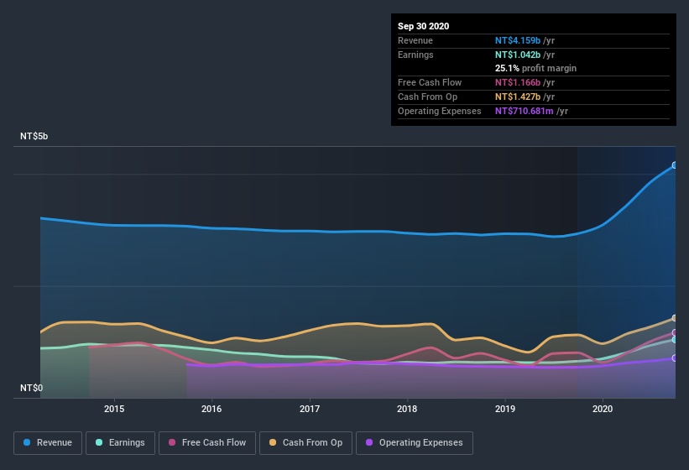Click the Free Cash Flow endpoint marker
Image resolution: width=689 pixels, height=470 pixels.
tap(675, 332)
